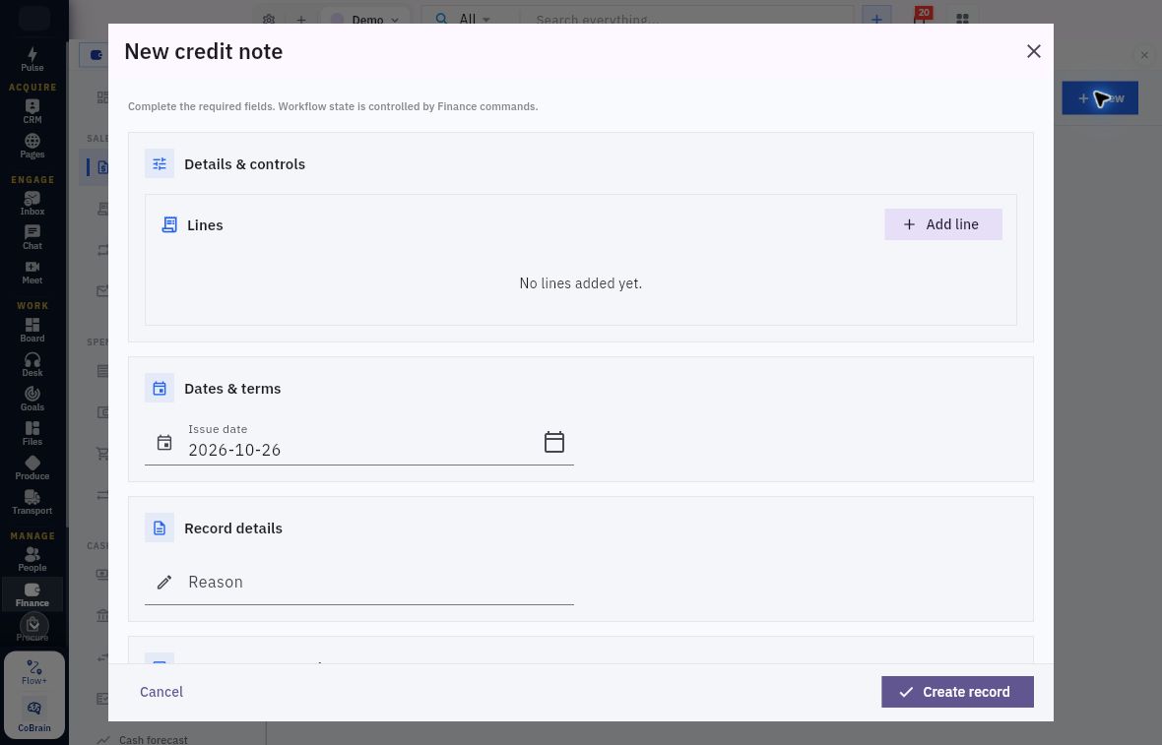Add a line to the credit note
Screen dimensions: 1162x745
(x=942, y=224)
